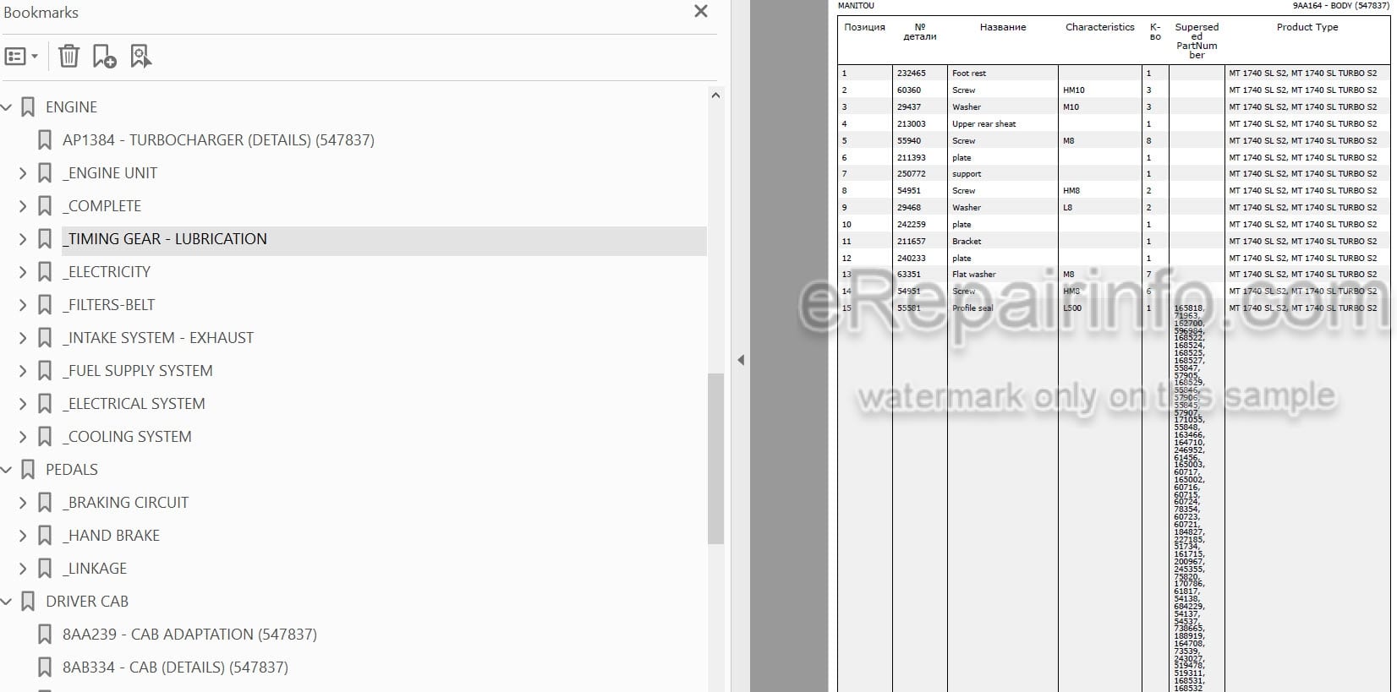Select the _LINKAGE bookmark
This screenshot has height=692, width=1397.
95,569
